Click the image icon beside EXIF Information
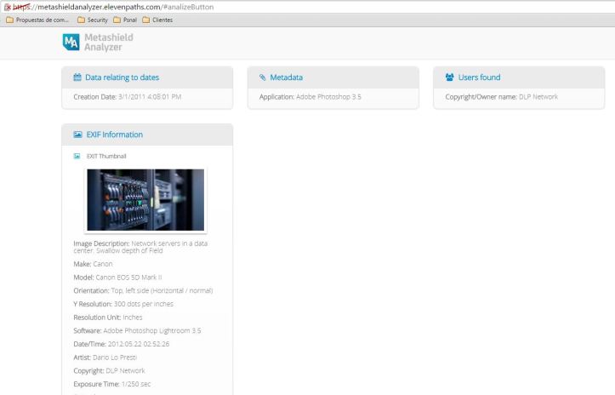The width and height of the screenshot is (615, 395). pyautogui.click(x=77, y=135)
